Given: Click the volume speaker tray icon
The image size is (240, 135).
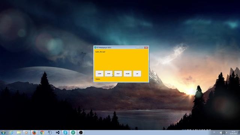Looking at the screenshot, I should 226,132.
